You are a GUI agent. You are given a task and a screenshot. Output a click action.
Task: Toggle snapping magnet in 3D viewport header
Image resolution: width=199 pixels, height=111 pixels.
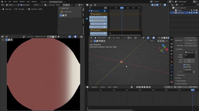[128, 38]
